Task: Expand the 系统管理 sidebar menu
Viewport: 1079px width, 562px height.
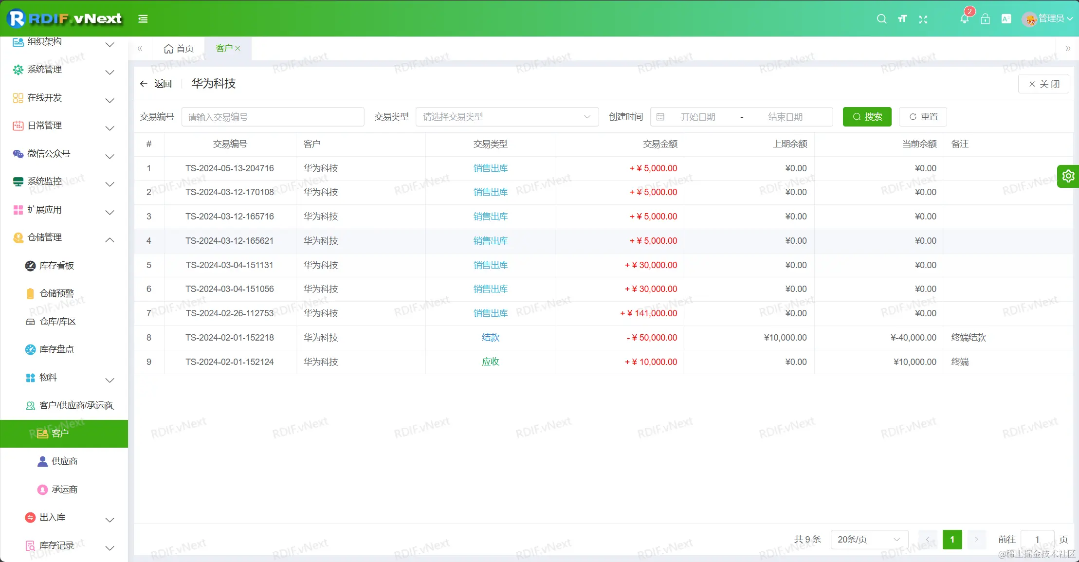Action: pyautogui.click(x=63, y=70)
